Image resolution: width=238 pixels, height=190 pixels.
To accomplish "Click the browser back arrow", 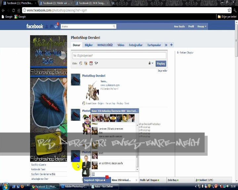I will 3,10.
